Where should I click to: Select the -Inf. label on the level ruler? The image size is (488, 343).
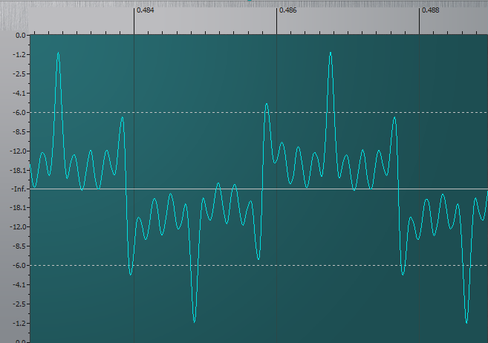point(19,189)
